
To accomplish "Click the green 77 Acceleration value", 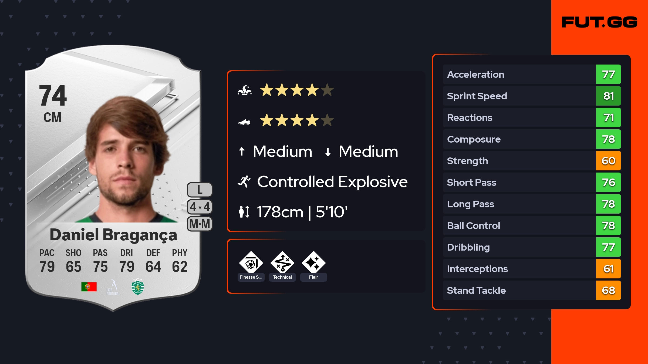I will (x=608, y=74).
